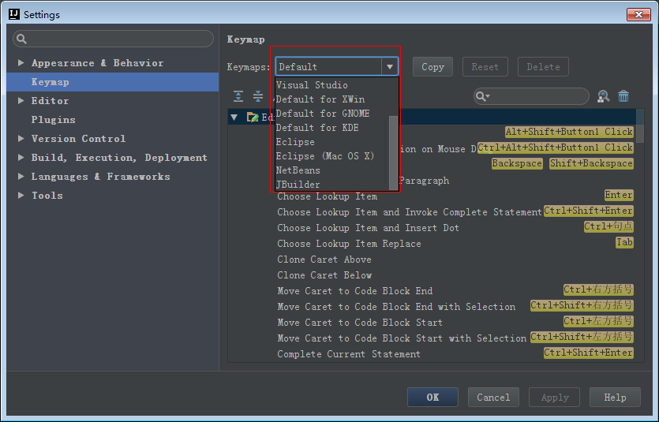The height and width of the screenshot is (422, 659).
Task: Click the Find Actions by Shortcut icon
Action: [603, 96]
